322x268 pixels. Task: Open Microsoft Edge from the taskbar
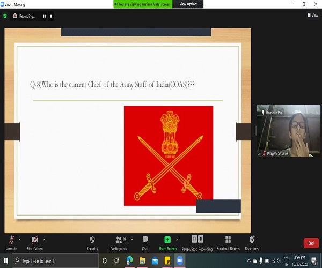tap(129, 260)
